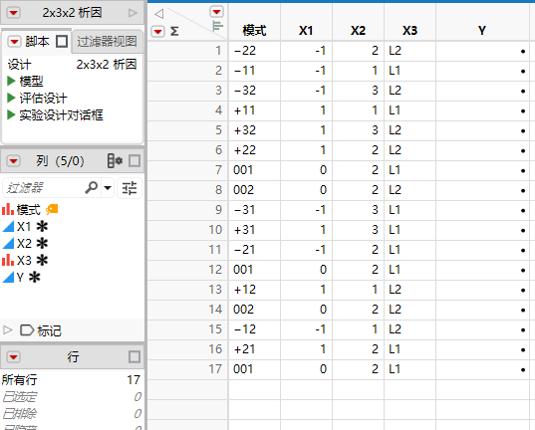The height and width of the screenshot is (430, 535).
Task: Click the 标记 tag icon
Action: 27,330
